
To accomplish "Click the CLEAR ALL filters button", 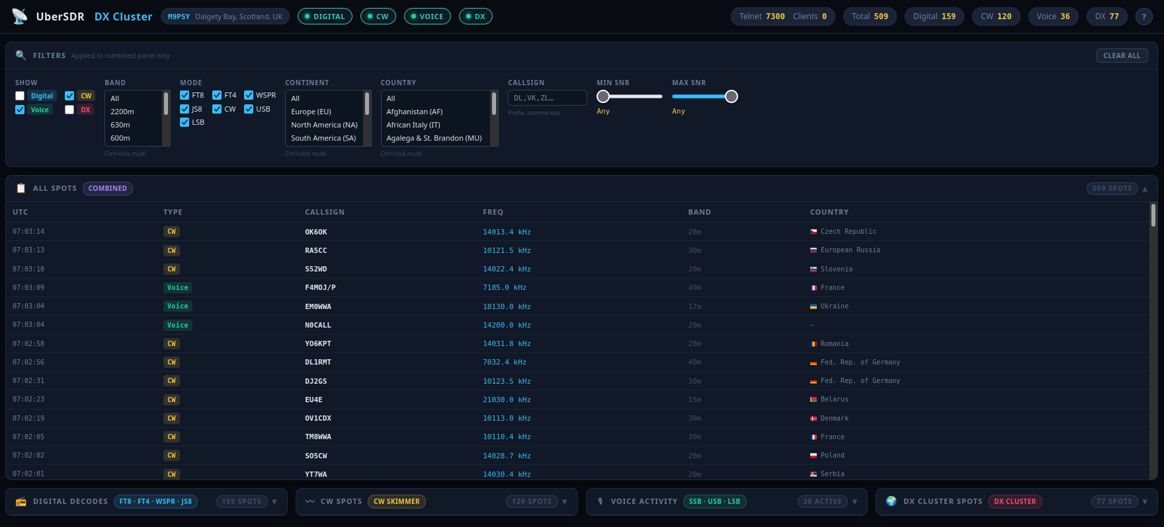I will 1122,55.
